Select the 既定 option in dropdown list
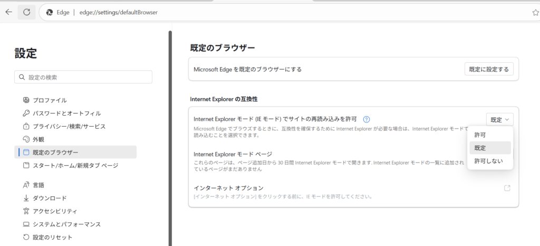 [x=480, y=148]
